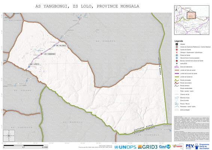This screenshot has width=212, height=150.
Task: Select the Poste de Santé legend icon
Action: point(176,55)
